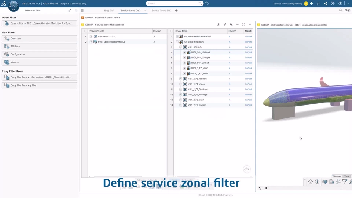The width and height of the screenshot is (352, 198).
Task: Expand N101_2_FZ_Cockpit node
Action: (181, 105)
